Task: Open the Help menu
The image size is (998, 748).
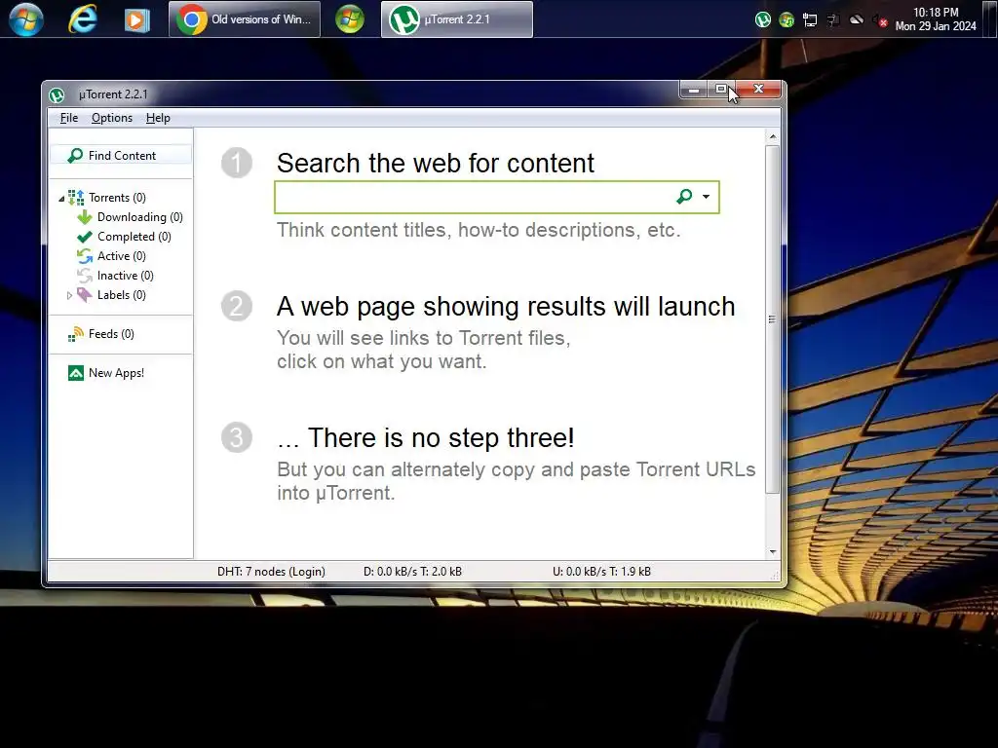Action: point(158,118)
